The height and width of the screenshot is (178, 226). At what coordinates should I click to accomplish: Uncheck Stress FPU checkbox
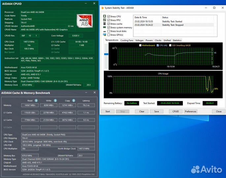point(109,20)
